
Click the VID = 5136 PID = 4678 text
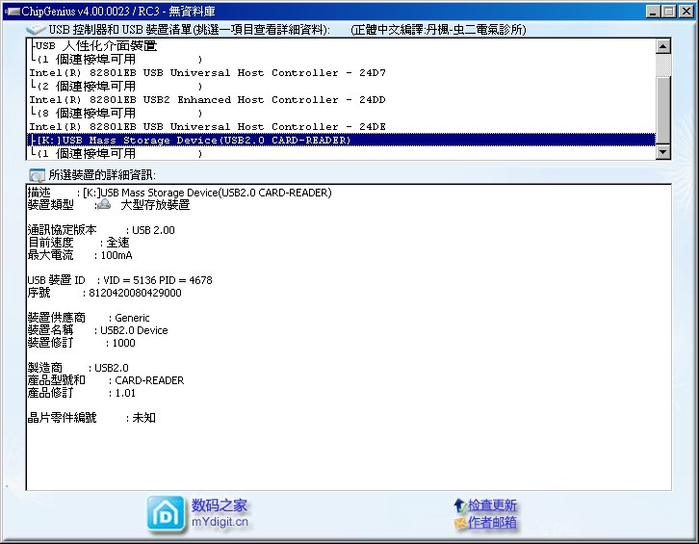(x=158, y=280)
